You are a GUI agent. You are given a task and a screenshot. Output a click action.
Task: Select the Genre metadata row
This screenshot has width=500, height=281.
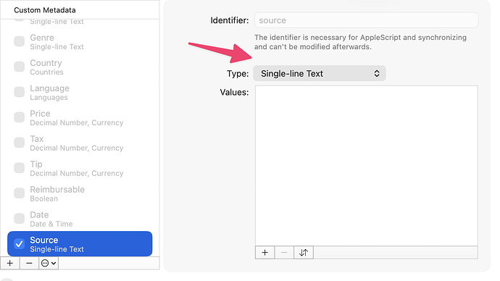pyautogui.click(x=80, y=42)
